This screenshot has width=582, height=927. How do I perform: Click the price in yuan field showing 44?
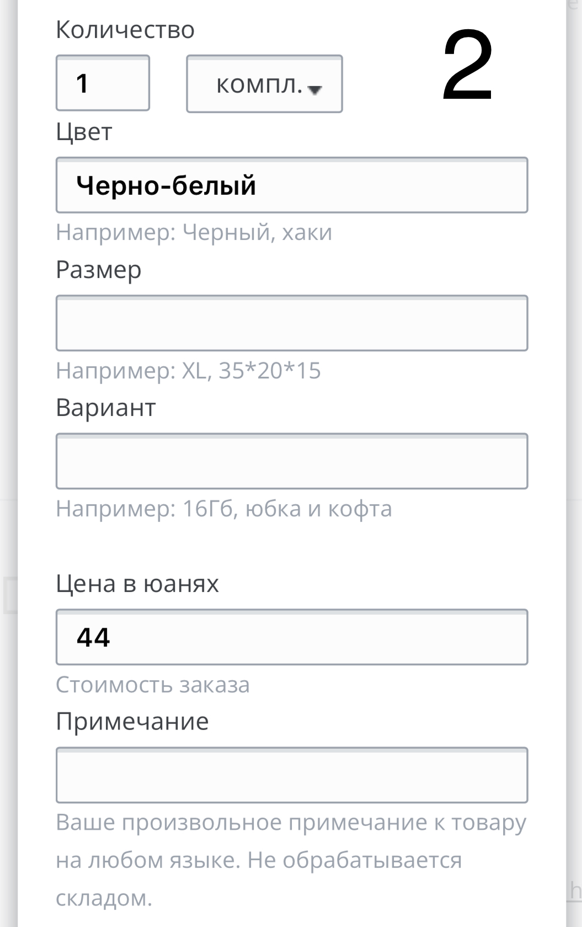click(x=292, y=637)
